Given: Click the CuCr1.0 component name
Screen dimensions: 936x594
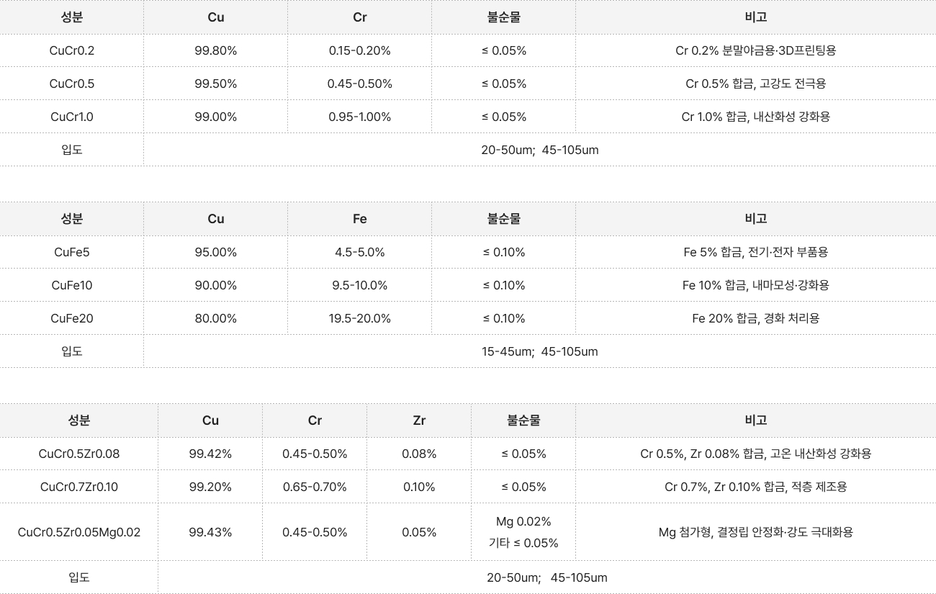Looking at the screenshot, I should point(72,117).
